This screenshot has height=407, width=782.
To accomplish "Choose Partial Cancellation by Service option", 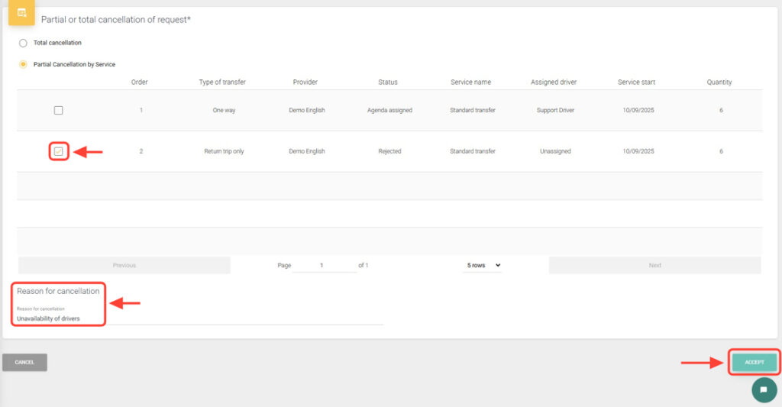I will pos(23,64).
